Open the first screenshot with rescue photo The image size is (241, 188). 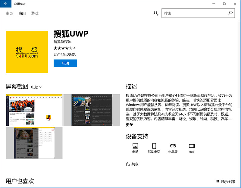[34, 110]
